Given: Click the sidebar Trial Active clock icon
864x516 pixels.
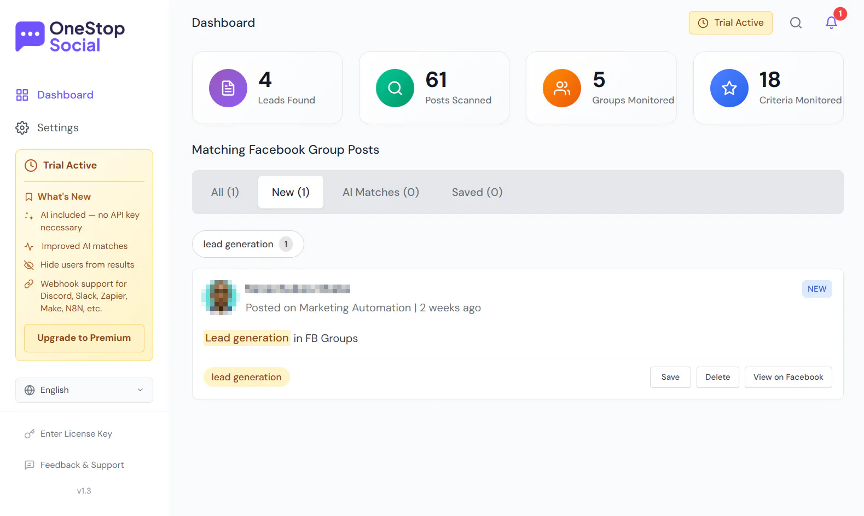Looking at the screenshot, I should pos(31,165).
